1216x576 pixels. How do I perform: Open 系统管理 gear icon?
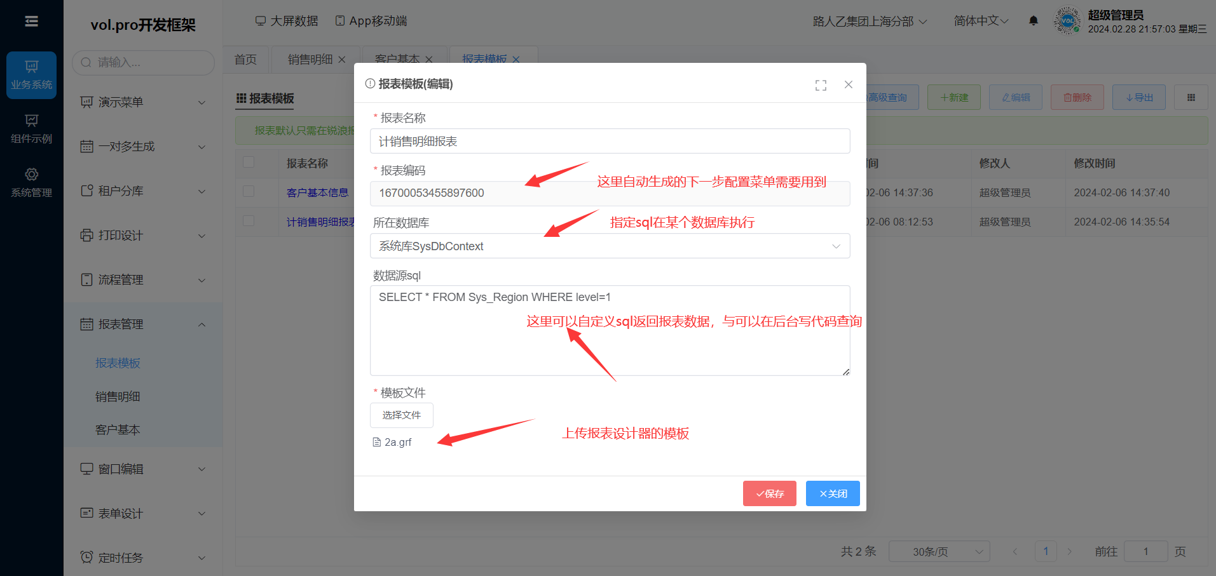pyautogui.click(x=31, y=183)
